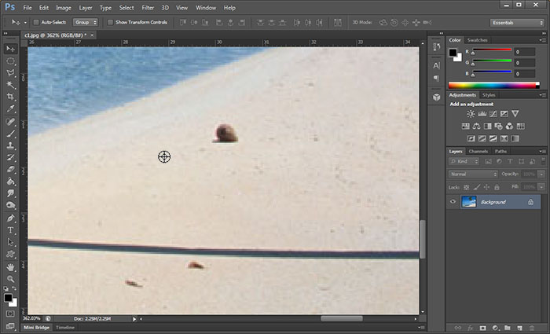Select the Move tool in toolbar
This screenshot has width=550, height=334.
[11, 50]
